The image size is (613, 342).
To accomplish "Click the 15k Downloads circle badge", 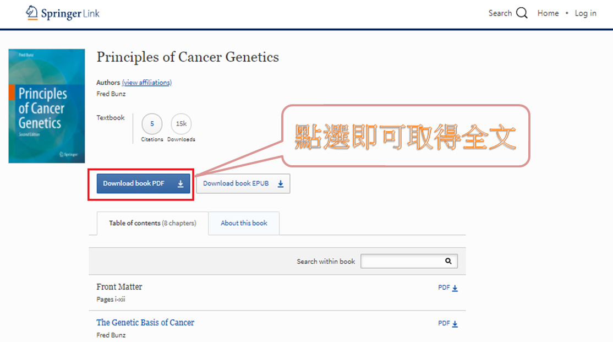I will click(181, 124).
